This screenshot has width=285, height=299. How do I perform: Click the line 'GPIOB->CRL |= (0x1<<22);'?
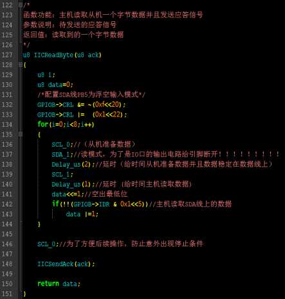click(82, 114)
